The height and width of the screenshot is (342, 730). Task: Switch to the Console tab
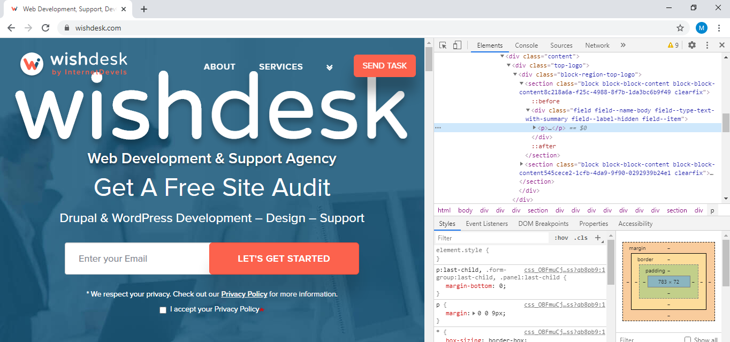(x=526, y=45)
